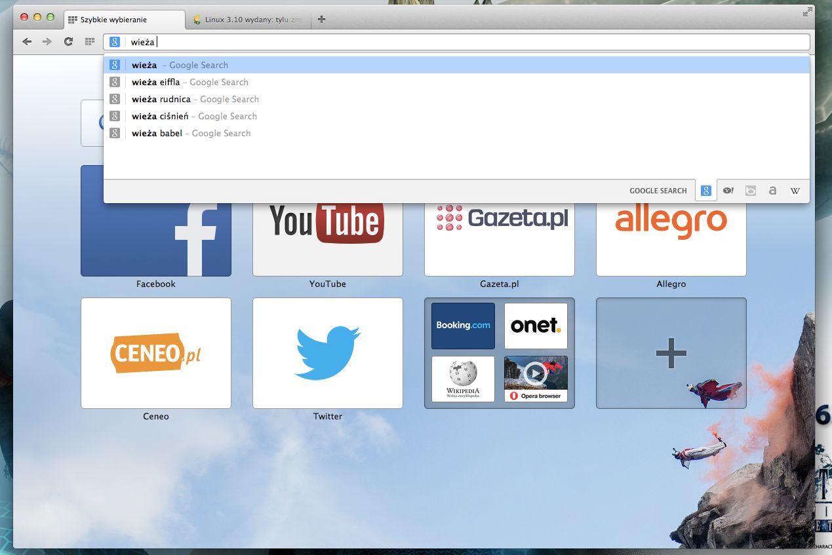The image size is (832, 555).
Task: Select Yahoo in the search engine bar
Action: (728, 191)
